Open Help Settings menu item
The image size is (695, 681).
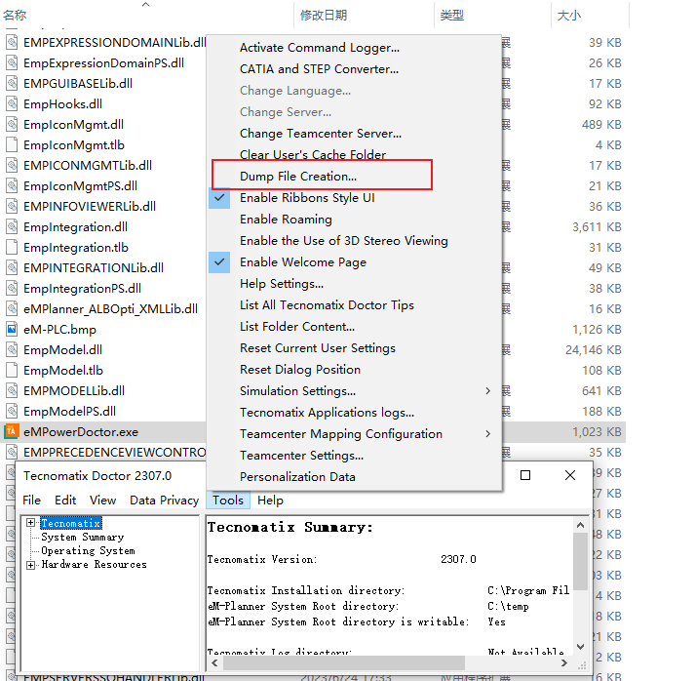[x=282, y=284]
